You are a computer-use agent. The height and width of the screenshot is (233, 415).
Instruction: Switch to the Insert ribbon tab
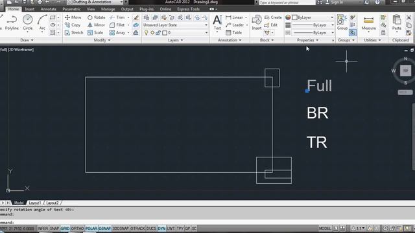tap(29, 9)
